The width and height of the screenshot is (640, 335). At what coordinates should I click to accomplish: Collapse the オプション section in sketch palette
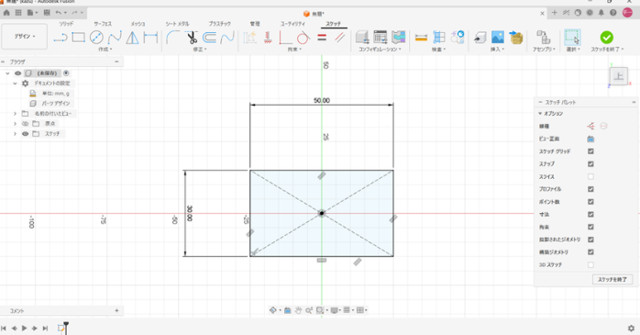pyautogui.click(x=540, y=114)
